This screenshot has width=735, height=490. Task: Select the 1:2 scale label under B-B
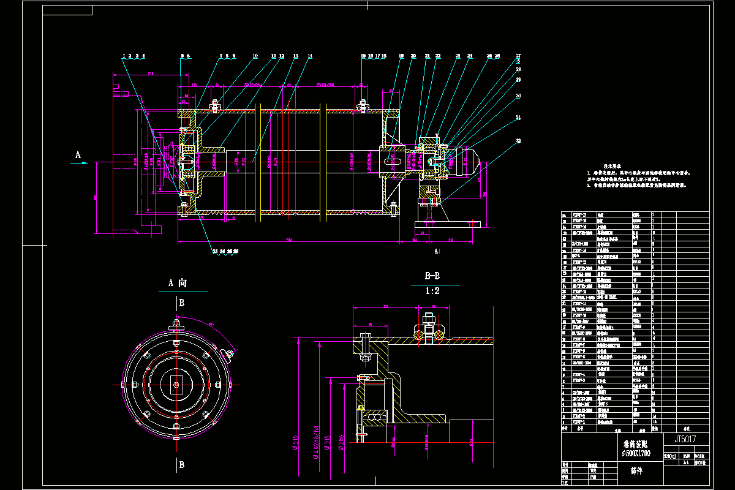(x=433, y=291)
